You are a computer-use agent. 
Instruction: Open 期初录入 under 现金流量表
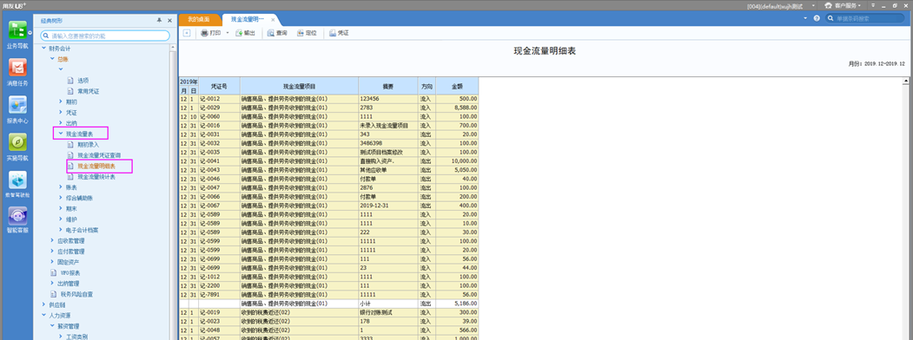click(88, 145)
